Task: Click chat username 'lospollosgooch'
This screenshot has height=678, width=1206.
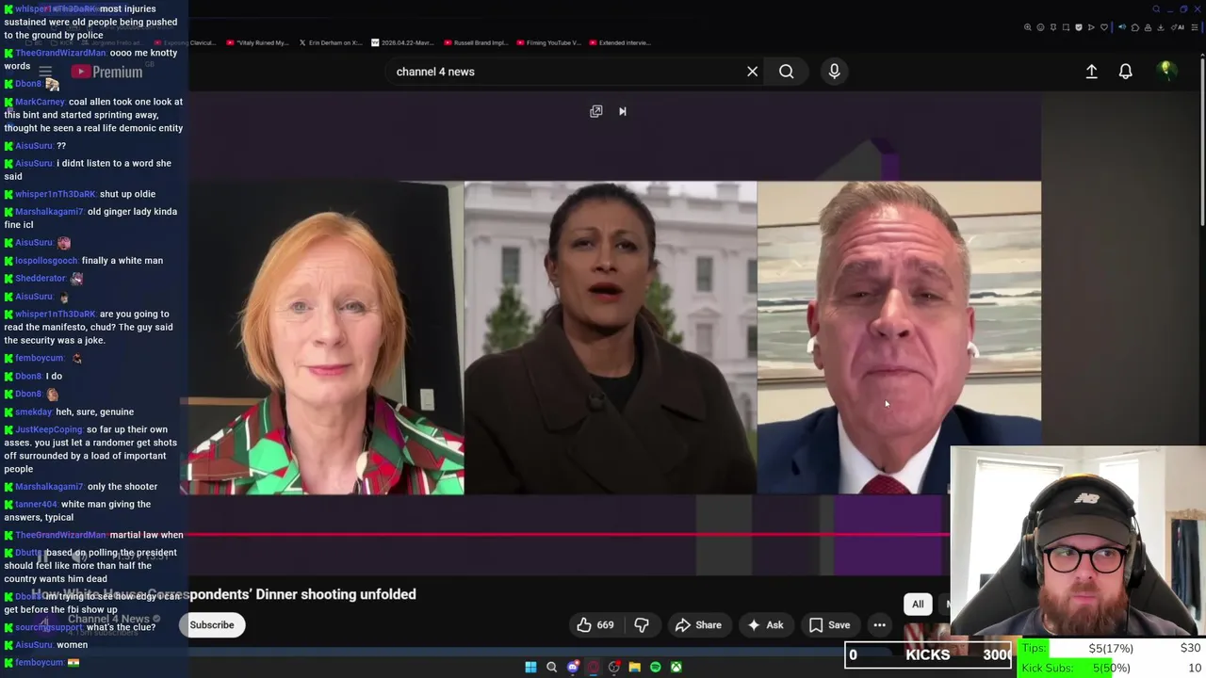Action: 46,261
